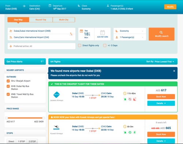
Task: Open the Economy class dropdown
Action: coord(130,31)
